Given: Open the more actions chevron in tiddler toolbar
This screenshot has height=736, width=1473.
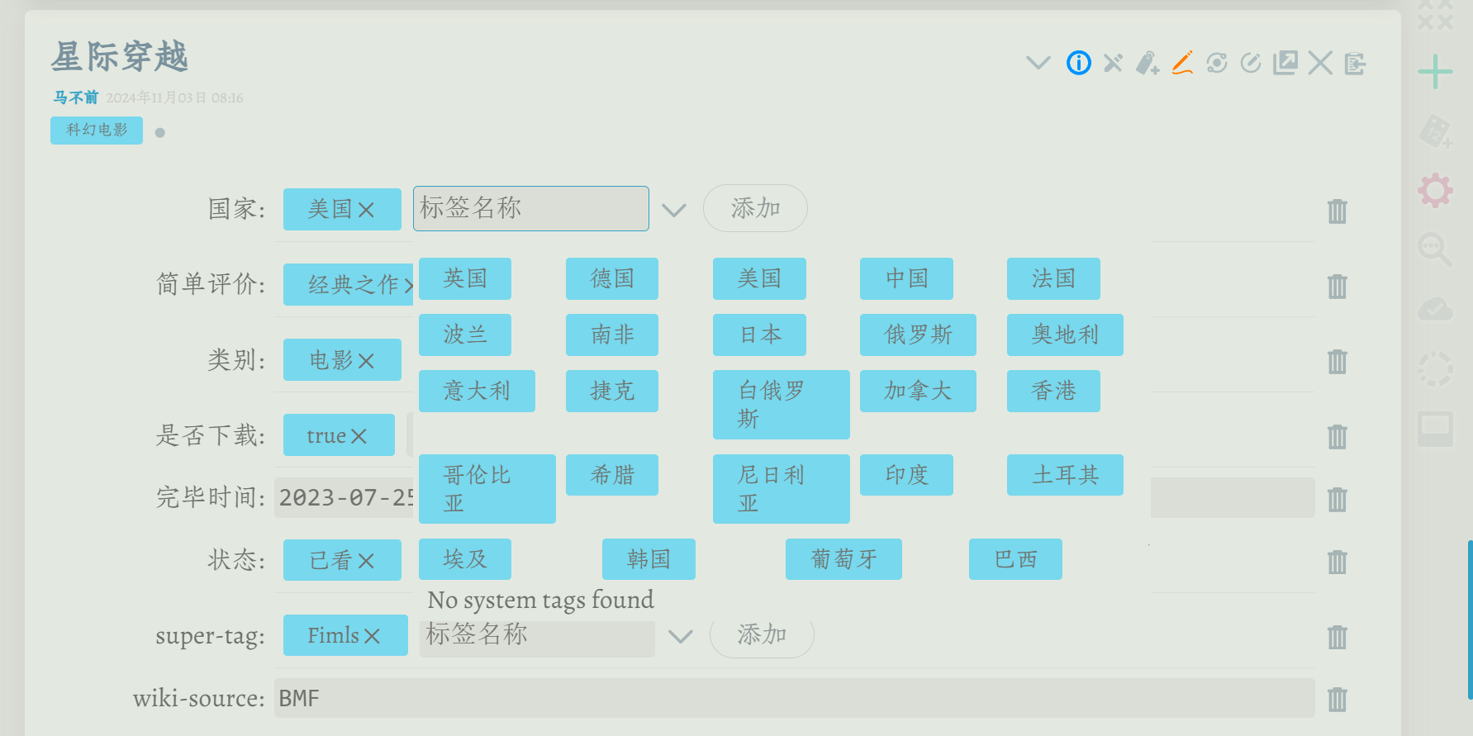Looking at the screenshot, I should 1038,63.
